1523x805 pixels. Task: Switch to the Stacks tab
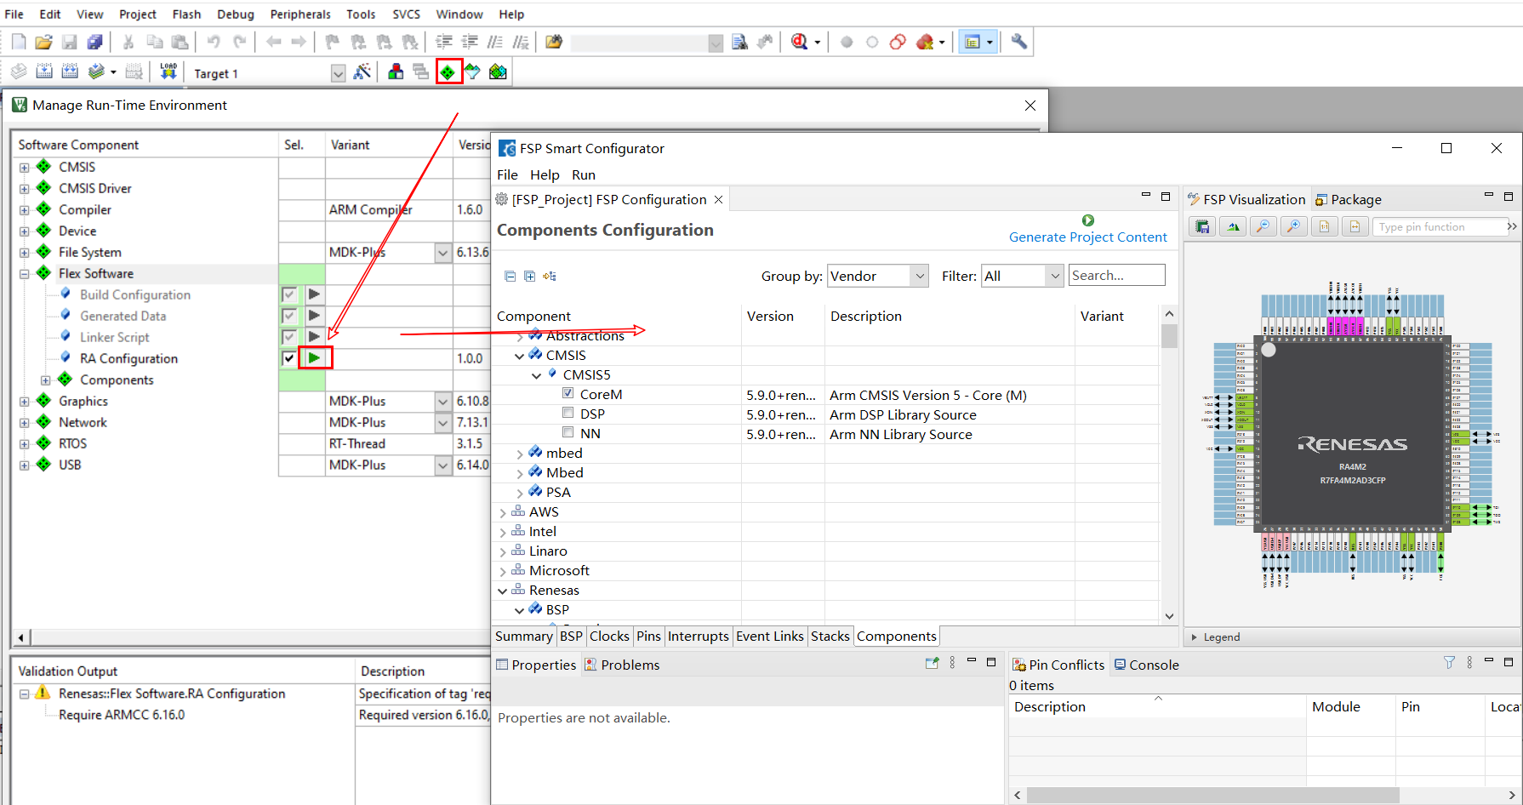pyautogui.click(x=830, y=637)
